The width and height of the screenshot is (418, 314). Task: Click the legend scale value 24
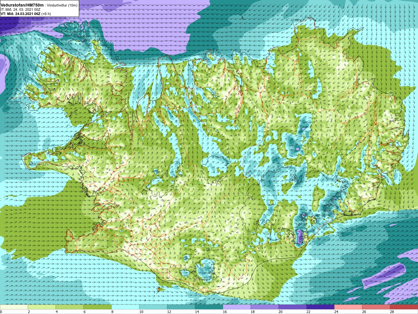coord(336,312)
